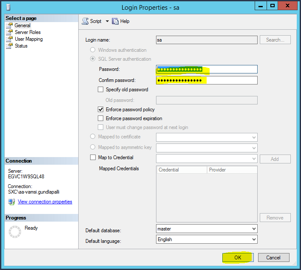Open the Default database dropdown
Screen dimensions: 301x270
pos(254,229)
